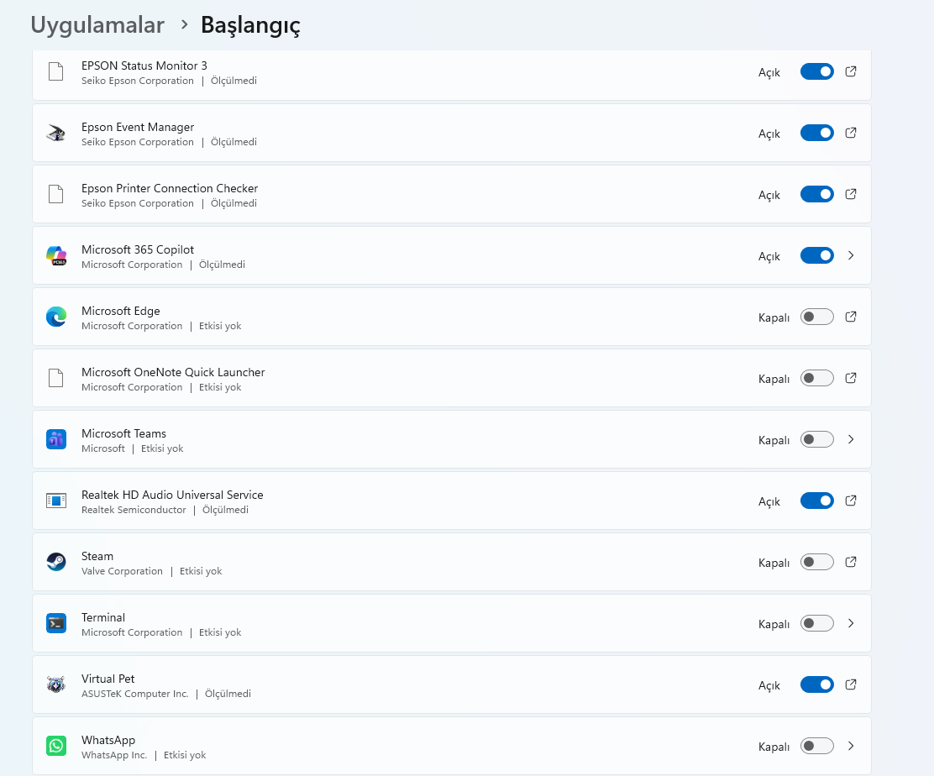This screenshot has height=776, width=934.
Task: Disable Epson Event Manager startup toggle
Action: pyautogui.click(x=816, y=133)
